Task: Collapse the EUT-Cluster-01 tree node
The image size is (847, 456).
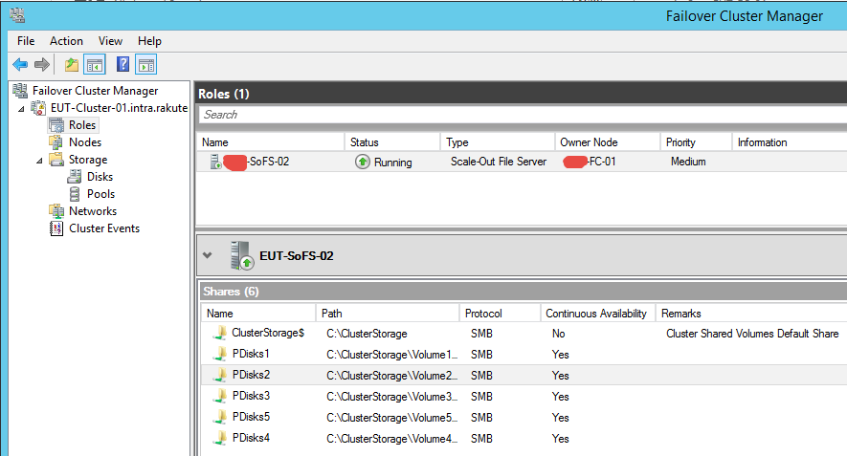Action: (22, 108)
